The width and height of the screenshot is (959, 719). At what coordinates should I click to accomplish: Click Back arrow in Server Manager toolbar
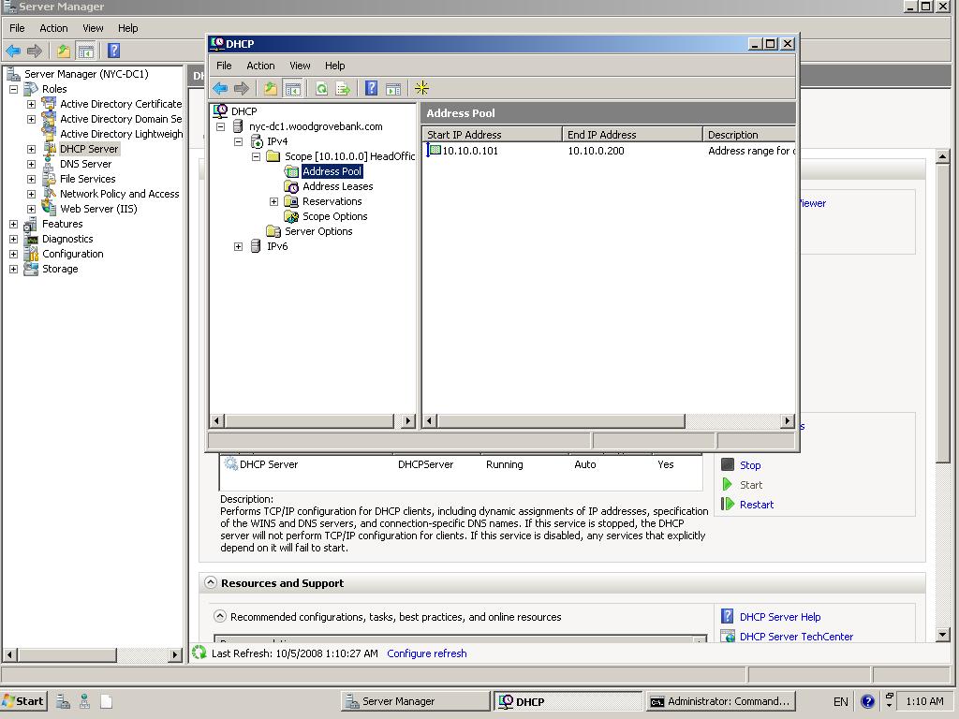(x=13, y=51)
